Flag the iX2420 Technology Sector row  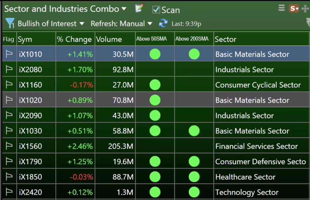coord(9,192)
